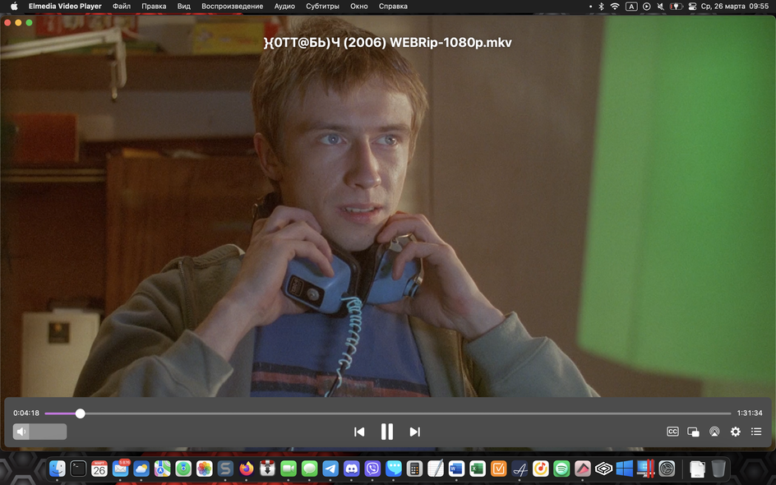
Task: Open the Now Playing menu bar icon
Action: (x=646, y=7)
